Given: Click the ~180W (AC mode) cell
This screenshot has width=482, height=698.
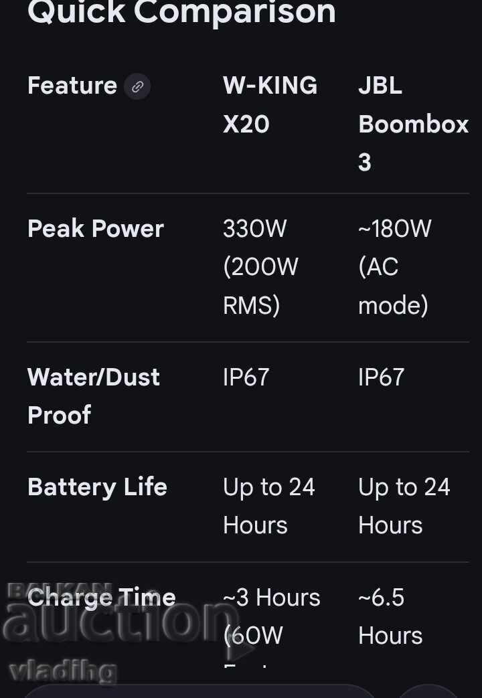Looking at the screenshot, I should click(x=394, y=267).
